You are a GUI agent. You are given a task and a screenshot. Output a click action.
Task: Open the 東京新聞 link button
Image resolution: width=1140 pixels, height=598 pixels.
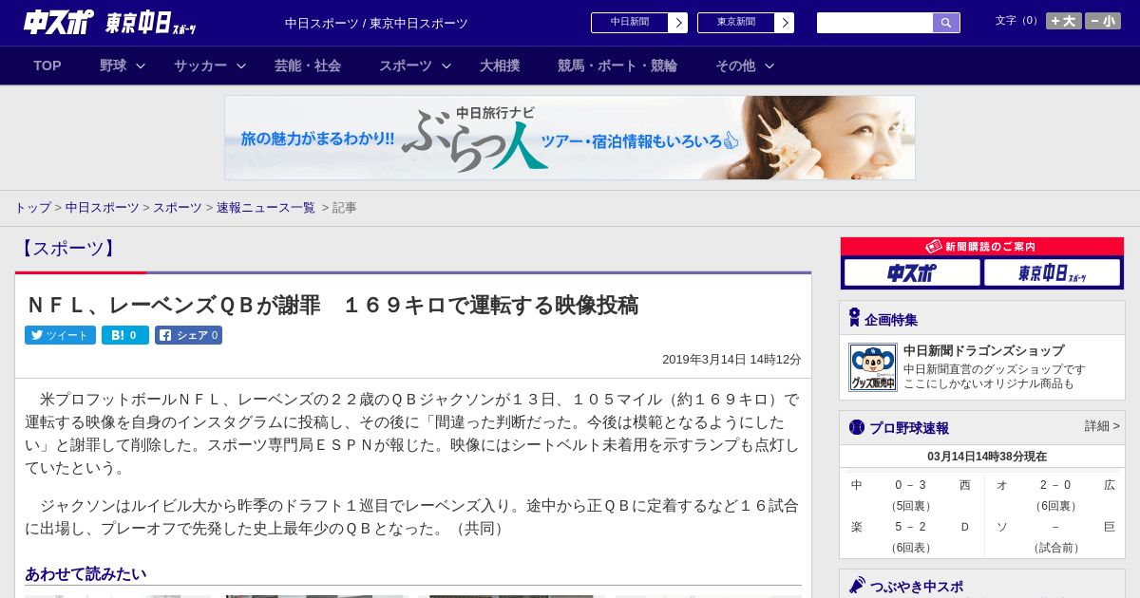pyautogui.click(x=736, y=23)
